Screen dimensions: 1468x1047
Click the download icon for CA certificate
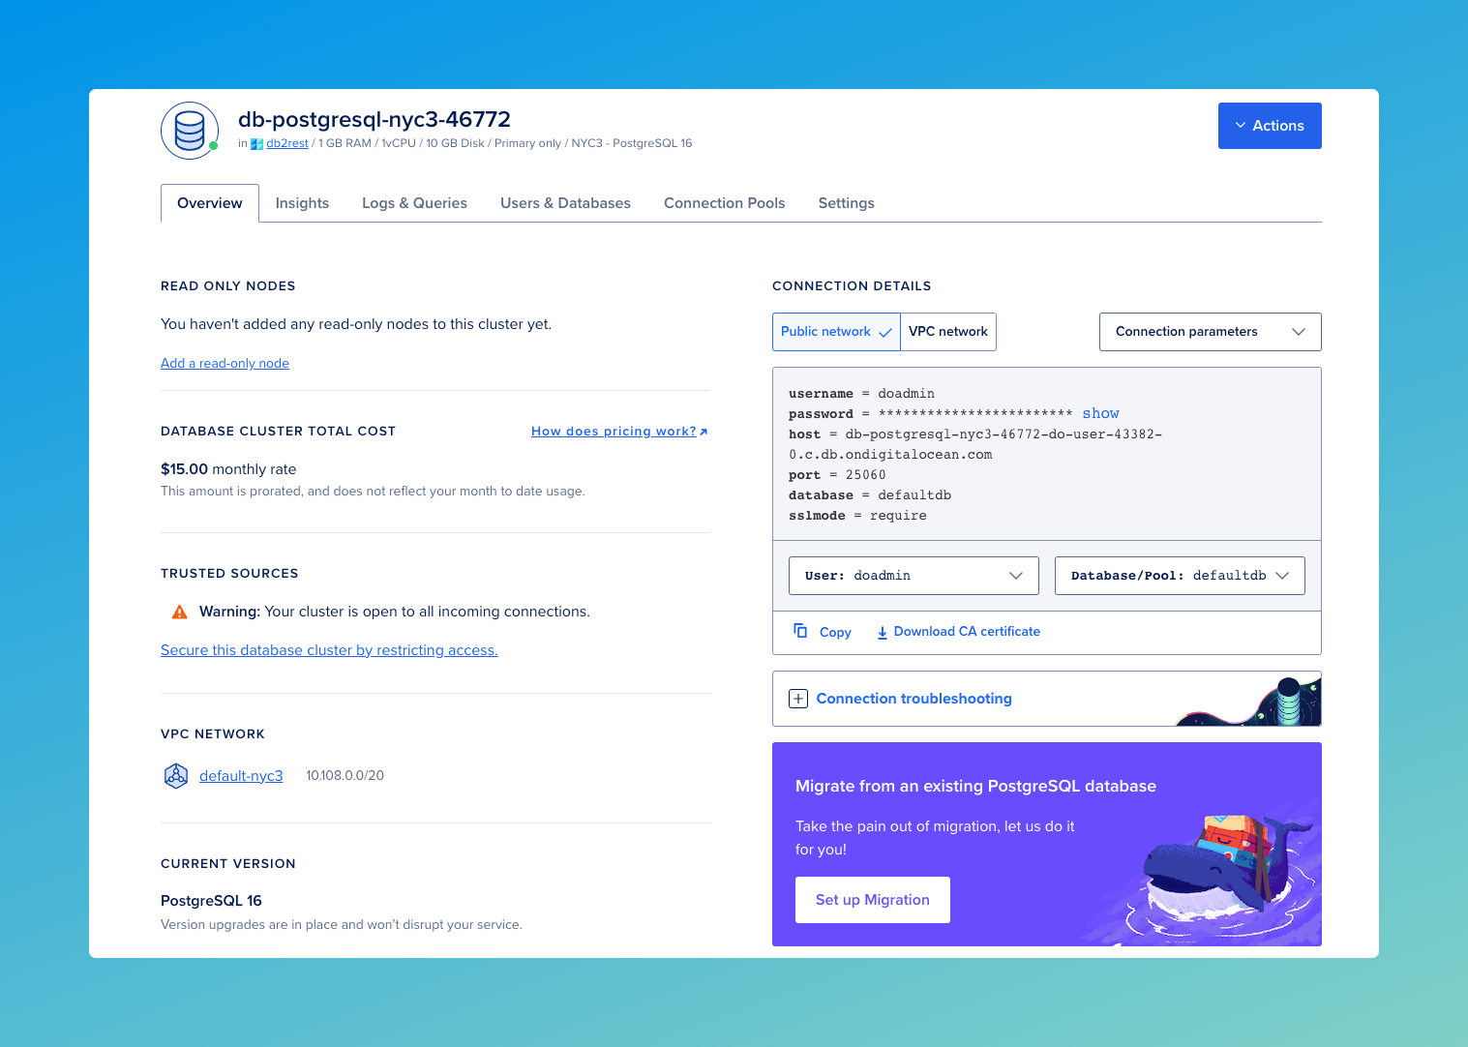[882, 631]
